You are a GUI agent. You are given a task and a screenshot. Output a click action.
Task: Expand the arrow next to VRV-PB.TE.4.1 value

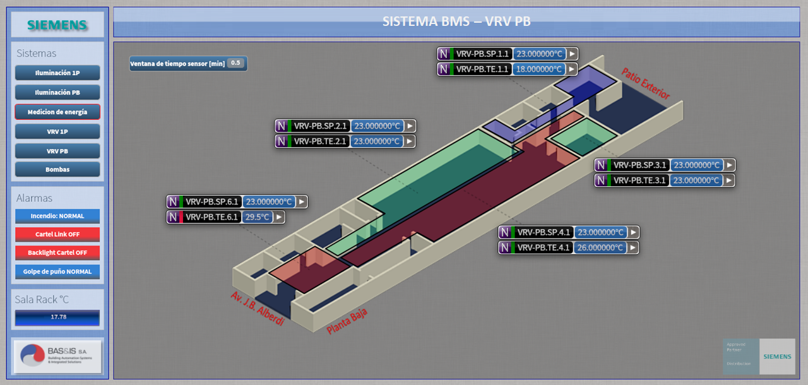[633, 247]
